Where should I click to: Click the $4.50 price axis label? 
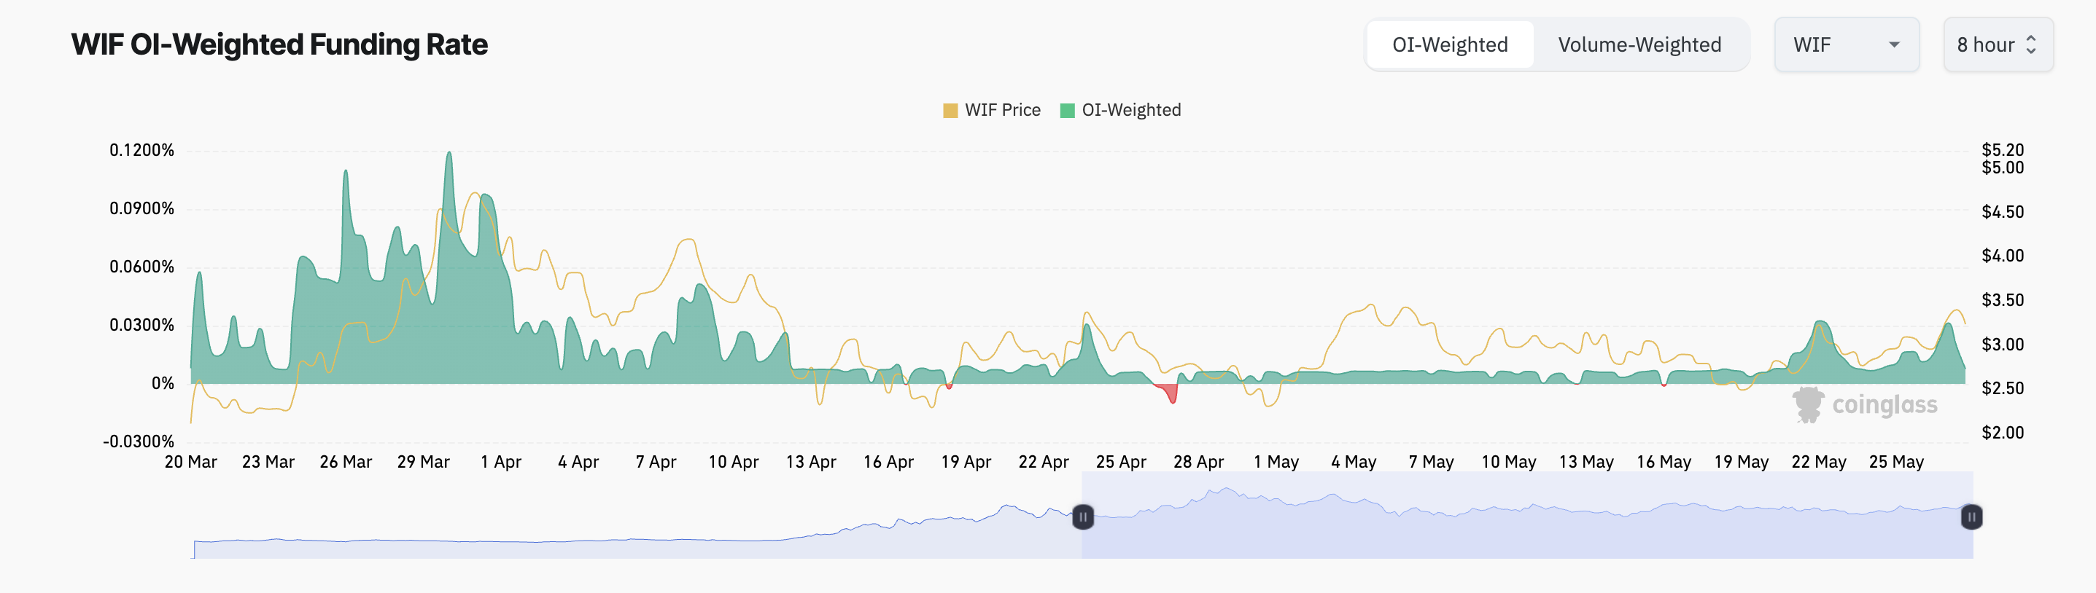(2003, 212)
